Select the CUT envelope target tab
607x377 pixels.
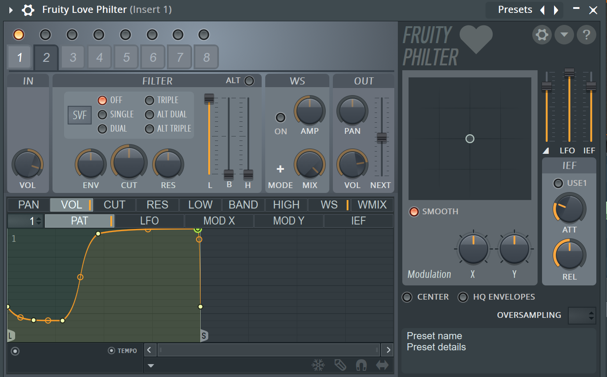tap(114, 205)
